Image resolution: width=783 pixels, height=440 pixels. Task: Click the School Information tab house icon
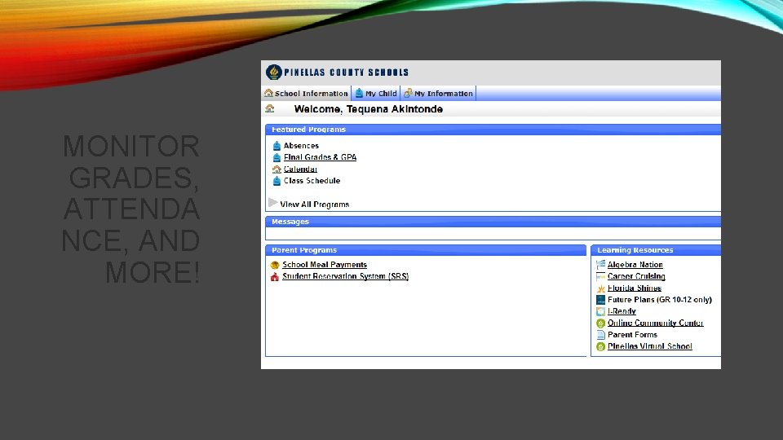click(x=268, y=93)
